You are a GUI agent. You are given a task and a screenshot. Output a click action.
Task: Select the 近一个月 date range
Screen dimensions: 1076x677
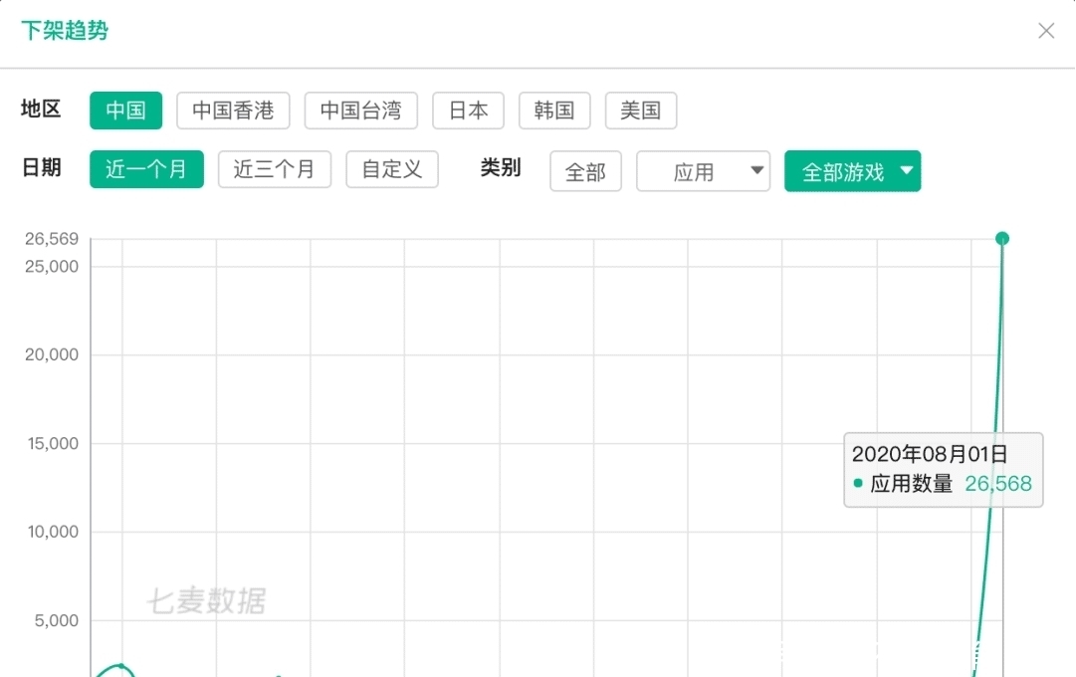coord(146,169)
